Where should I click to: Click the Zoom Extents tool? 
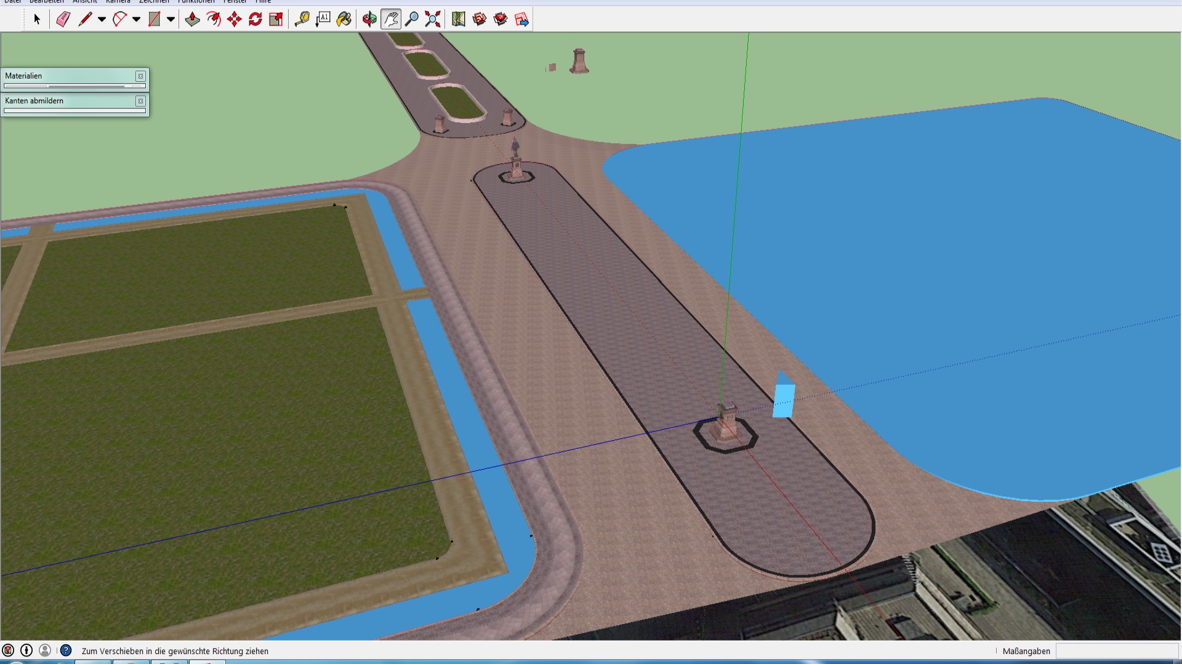pos(433,20)
